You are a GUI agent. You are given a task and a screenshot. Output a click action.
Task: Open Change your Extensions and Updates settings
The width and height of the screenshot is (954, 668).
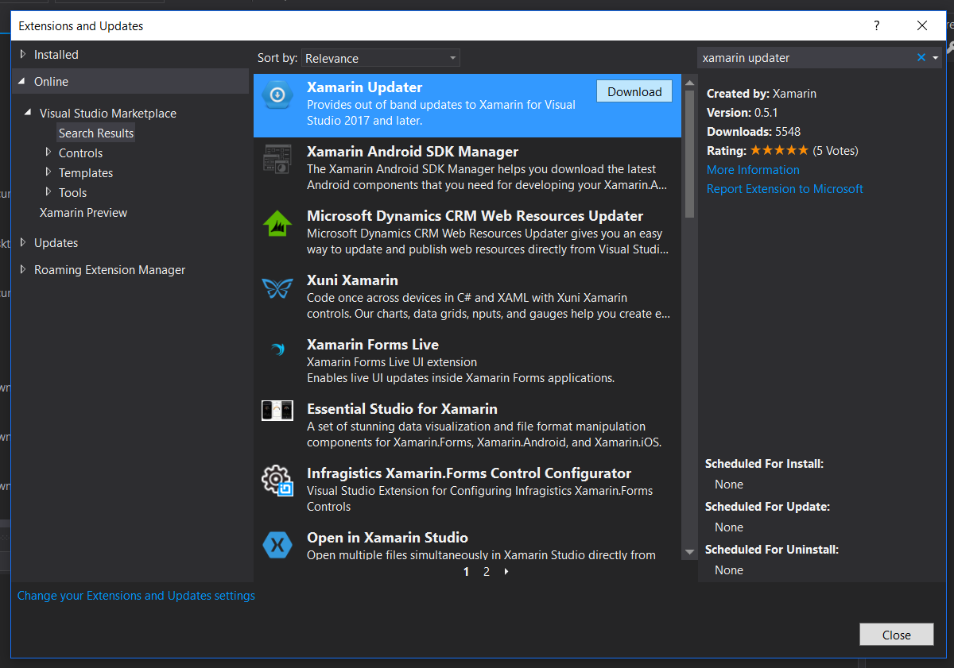point(136,595)
